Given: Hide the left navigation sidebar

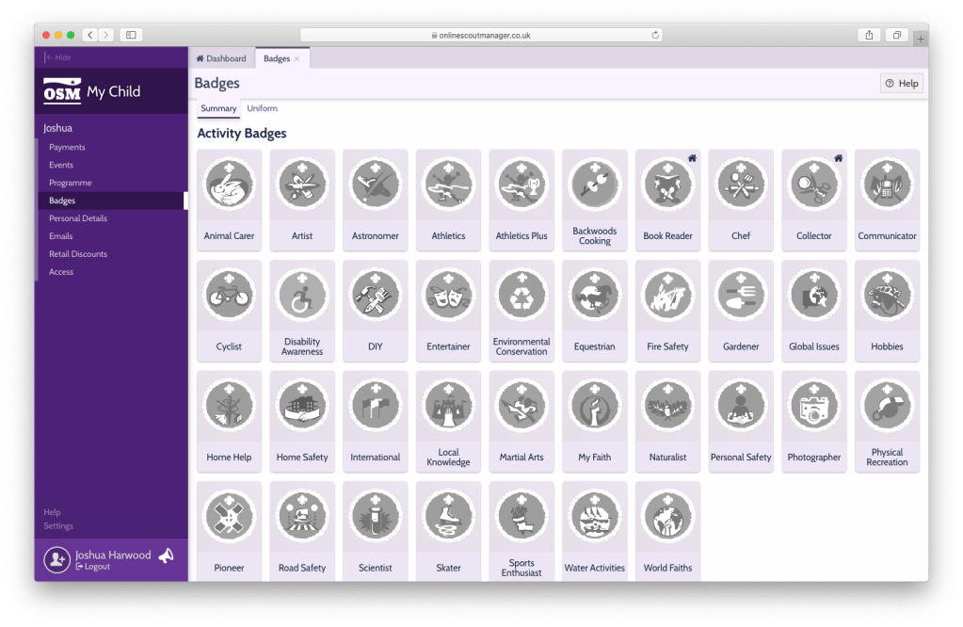Looking at the screenshot, I should point(58,57).
